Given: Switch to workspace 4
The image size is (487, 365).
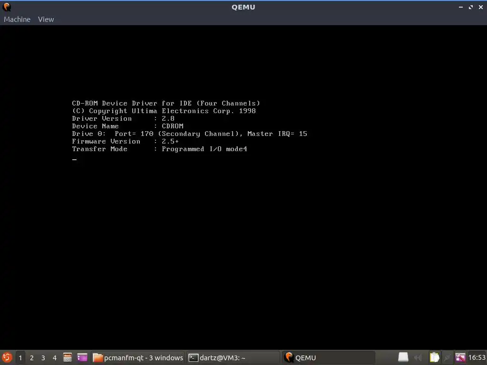Looking at the screenshot, I should coord(55,357).
